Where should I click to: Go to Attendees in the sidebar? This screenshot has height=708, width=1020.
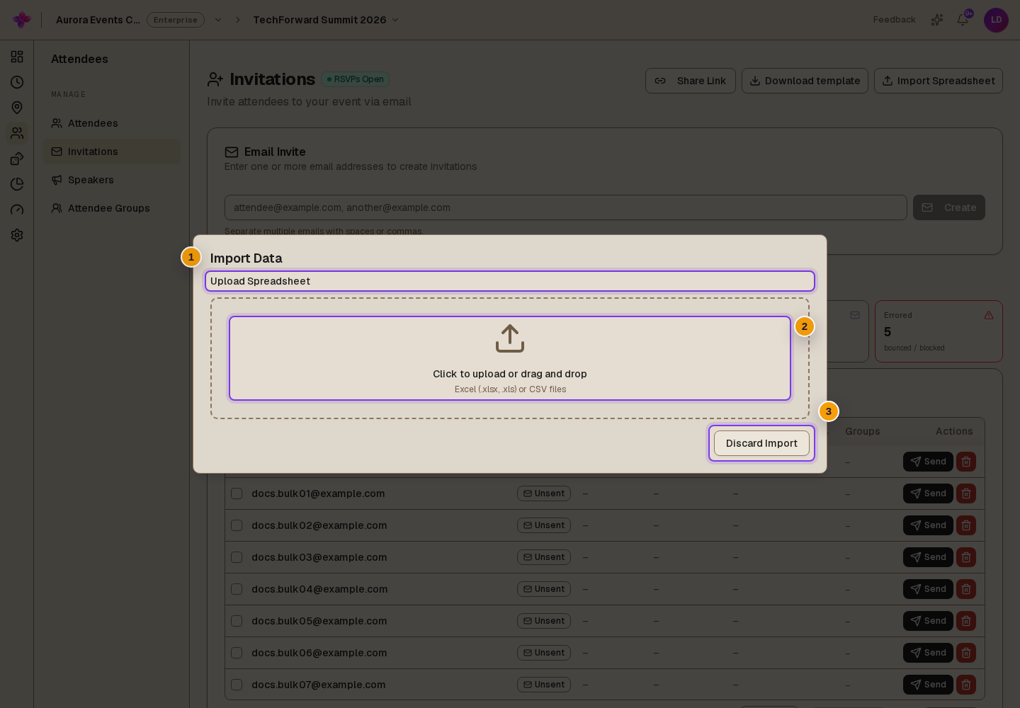111,123
